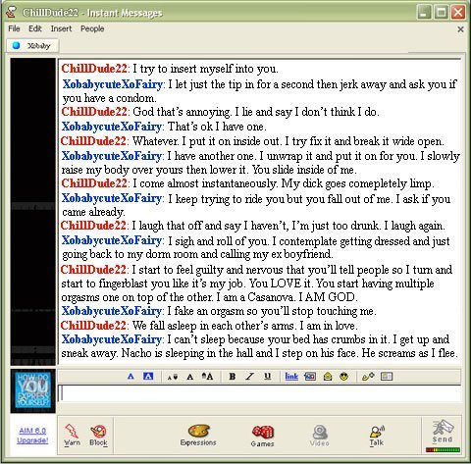Click the email envelope icon
Image resolution: width=471 pixels, height=464 pixels.
(x=328, y=377)
